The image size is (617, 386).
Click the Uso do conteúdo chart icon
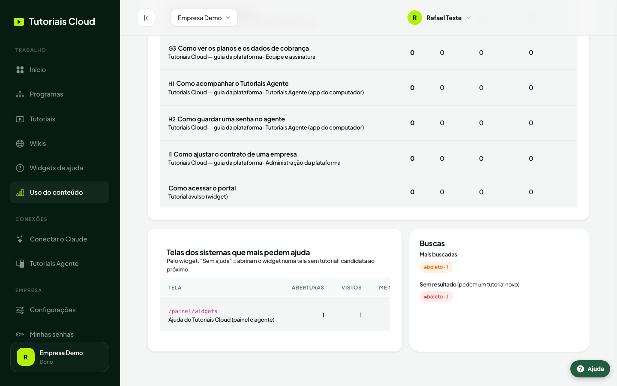tap(20, 193)
